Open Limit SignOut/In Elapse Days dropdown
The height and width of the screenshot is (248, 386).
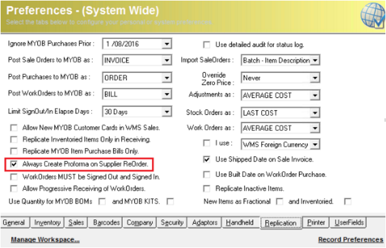pos(167,112)
